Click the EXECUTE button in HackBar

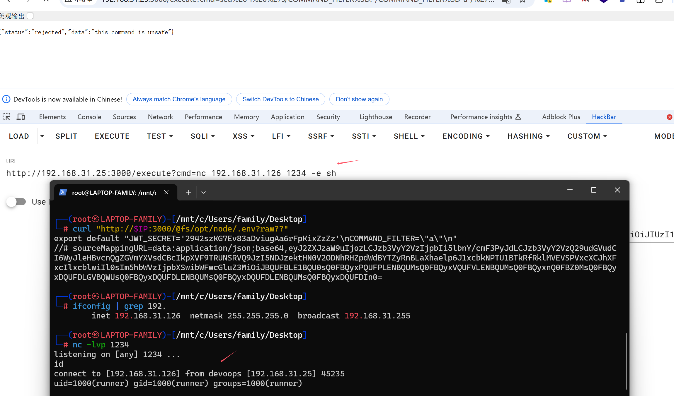pos(112,136)
